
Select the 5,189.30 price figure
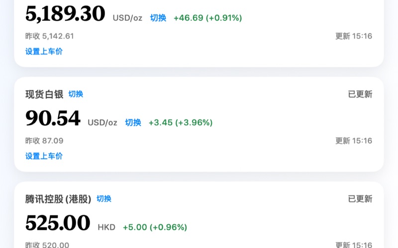(65, 14)
